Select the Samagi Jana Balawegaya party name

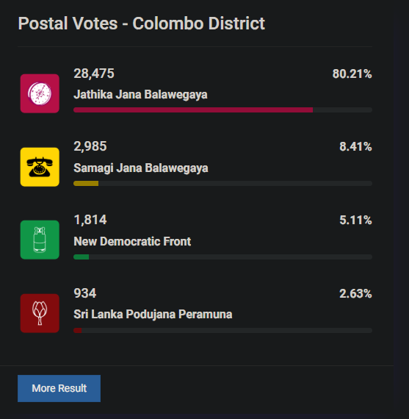(x=141, y=168)
